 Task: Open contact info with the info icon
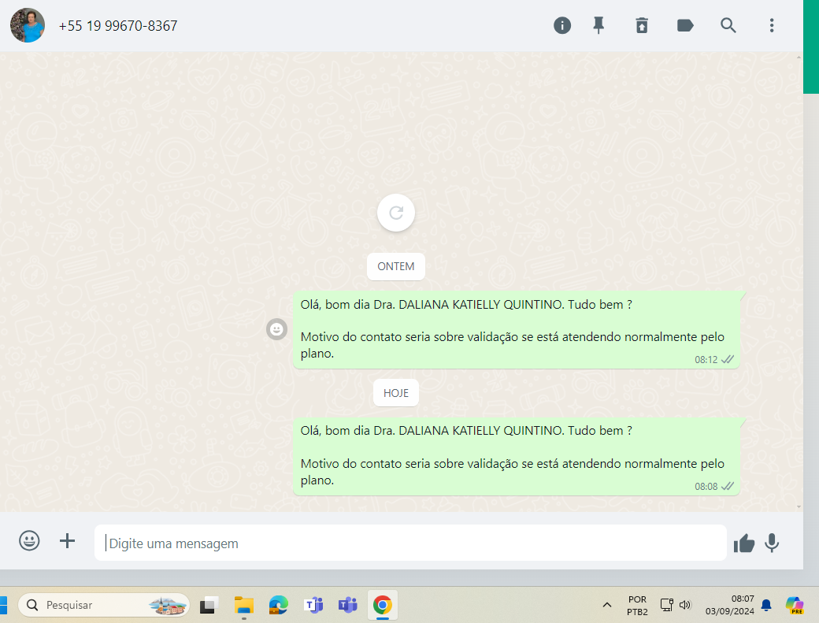(x=562, y=25)
